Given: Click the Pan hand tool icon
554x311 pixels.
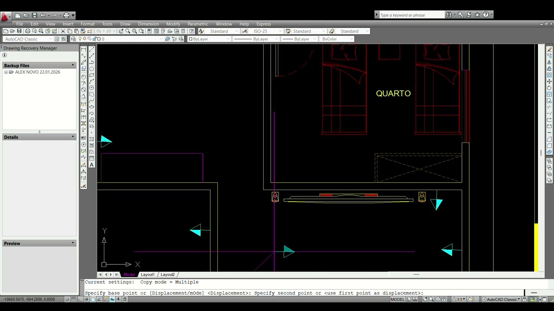Looking at the screenshot, I should 121,31.
